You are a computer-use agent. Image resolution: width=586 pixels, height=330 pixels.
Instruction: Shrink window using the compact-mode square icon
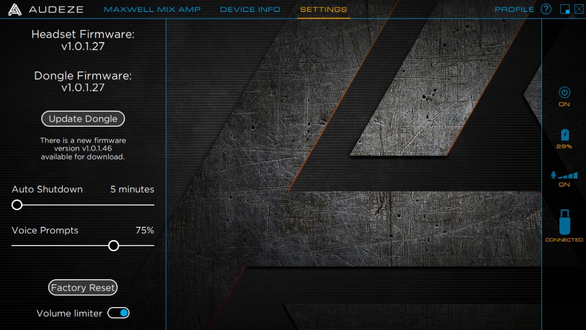coord(565,9)
